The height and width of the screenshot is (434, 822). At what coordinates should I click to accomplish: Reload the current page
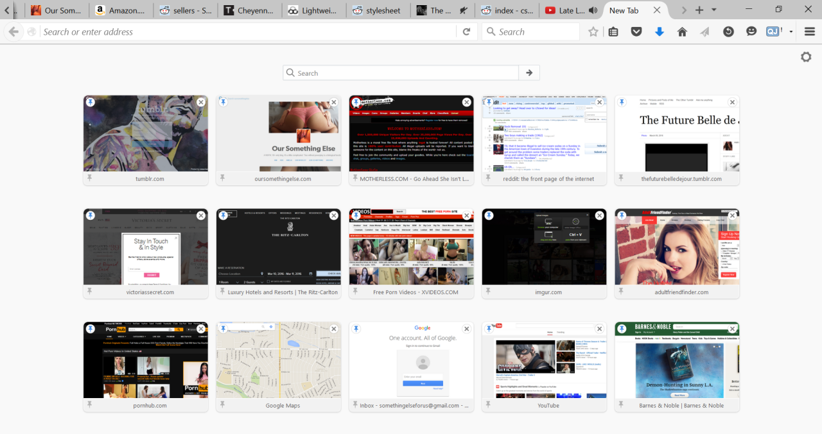pyautogui.click(x=467, y=31)
